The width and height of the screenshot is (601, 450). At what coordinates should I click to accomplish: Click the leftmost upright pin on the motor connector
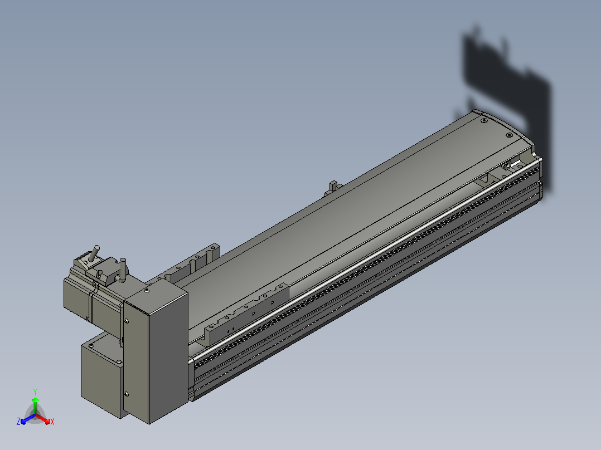(94, 253)
